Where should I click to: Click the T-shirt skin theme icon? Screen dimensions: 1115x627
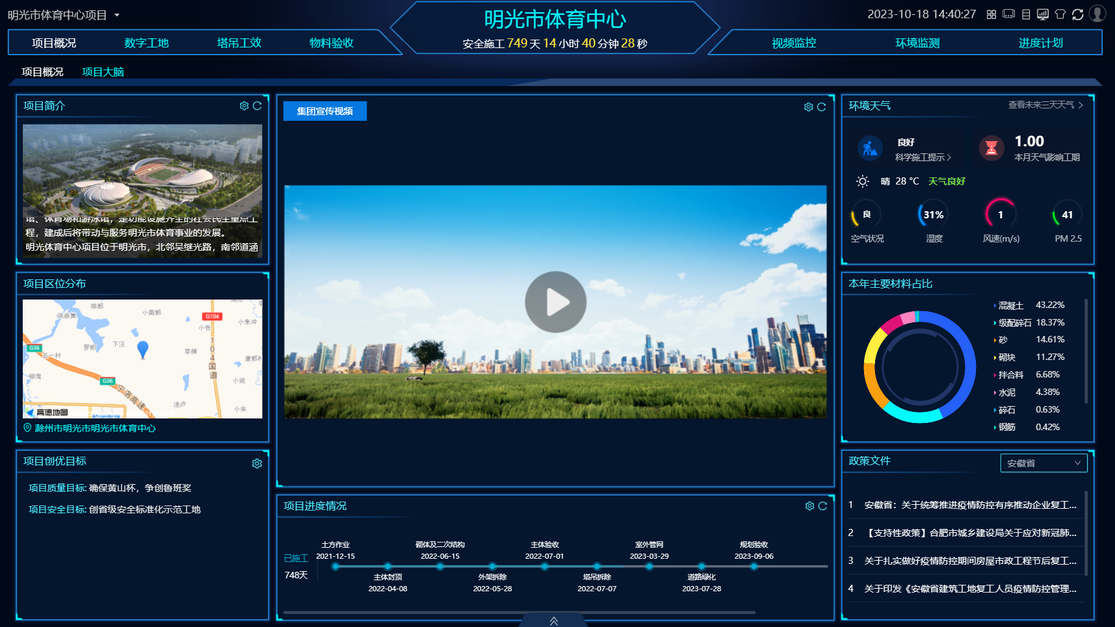click(1060, 14)
